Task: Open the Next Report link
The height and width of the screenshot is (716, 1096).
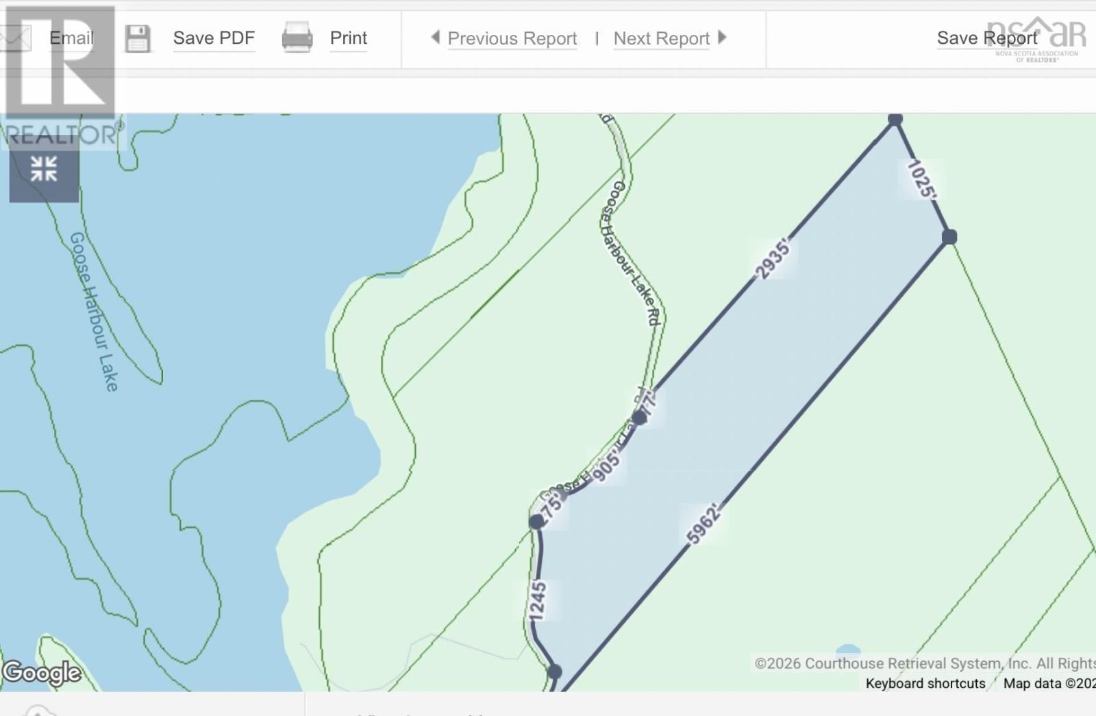Action: coord(661,39)
